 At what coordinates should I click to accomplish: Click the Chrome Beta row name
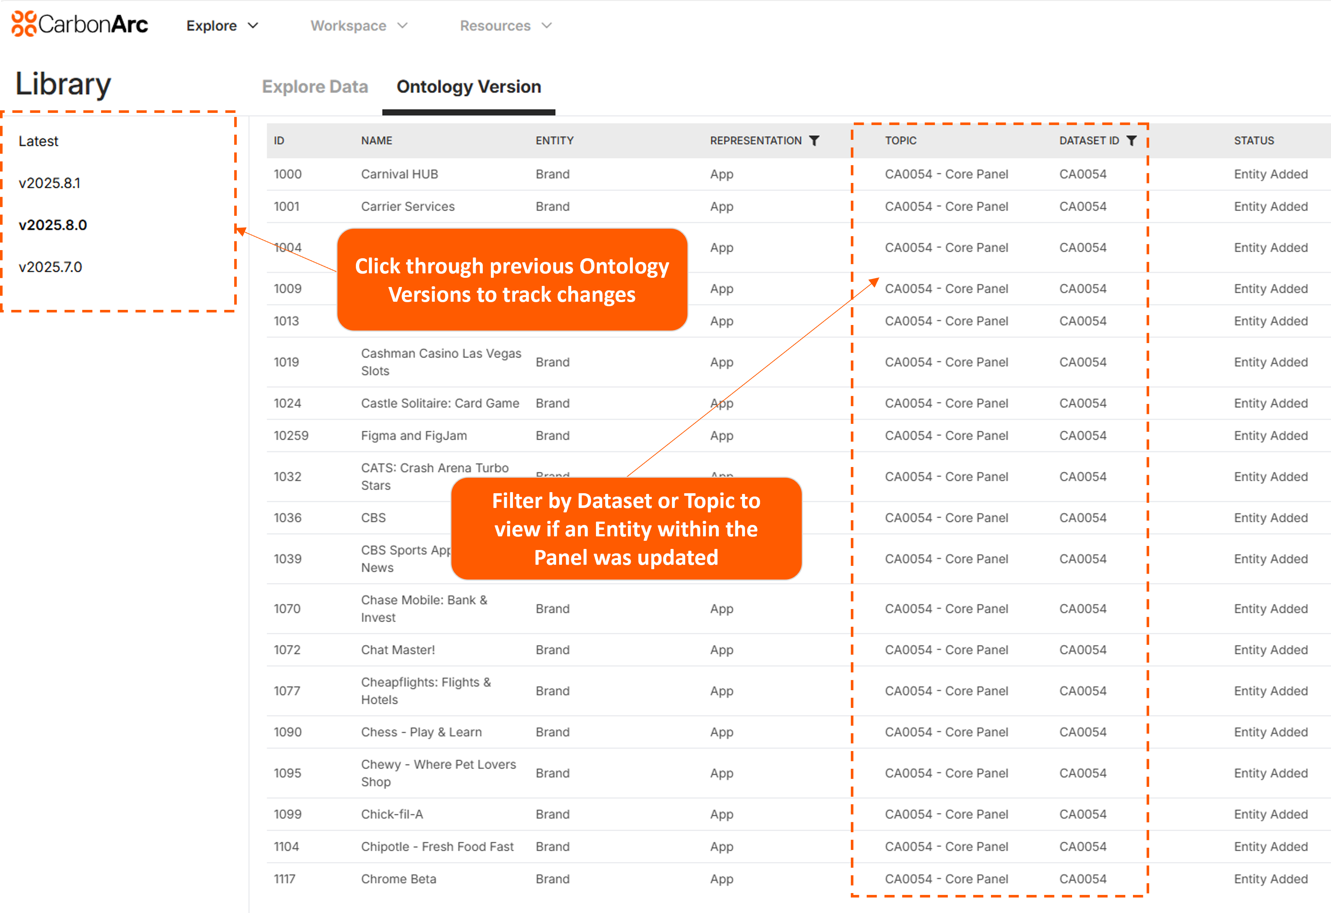[398, 879]
